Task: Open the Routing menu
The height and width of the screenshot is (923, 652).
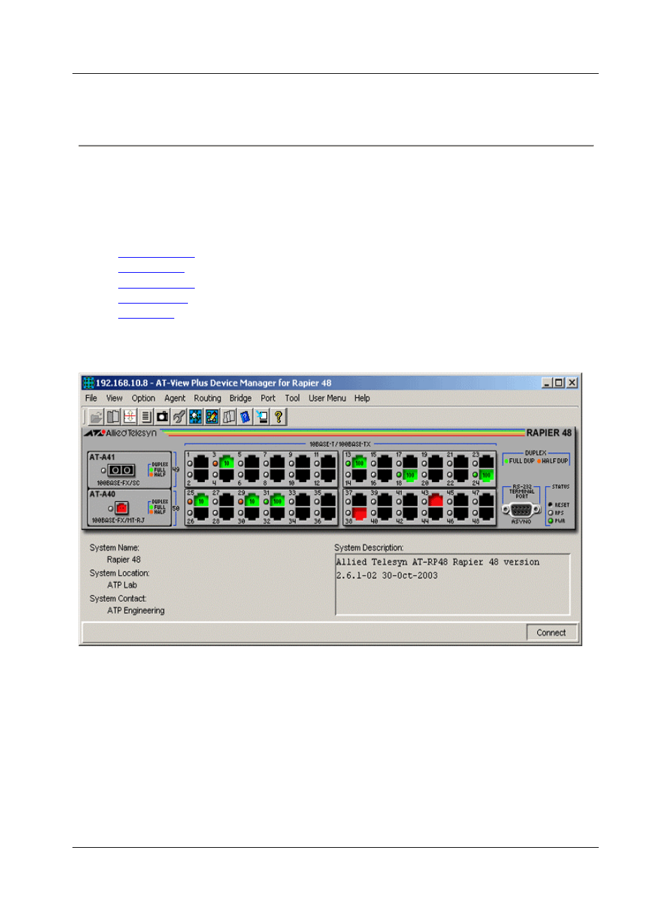Action: pos(208,398)
